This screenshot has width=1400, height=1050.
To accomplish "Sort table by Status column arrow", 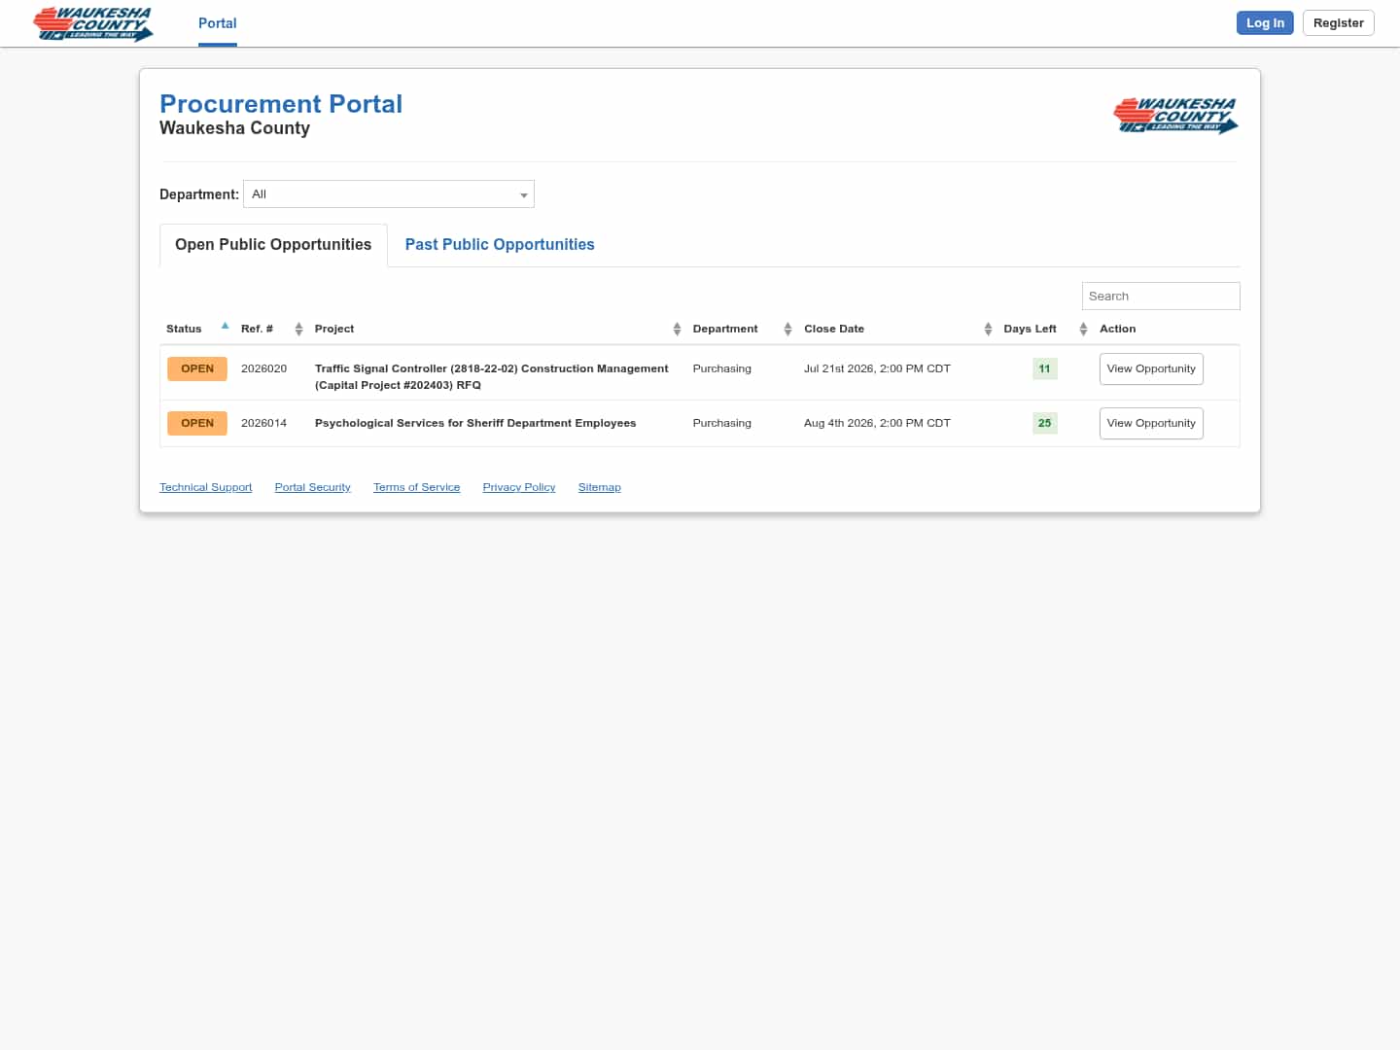I will coord(225,327).
